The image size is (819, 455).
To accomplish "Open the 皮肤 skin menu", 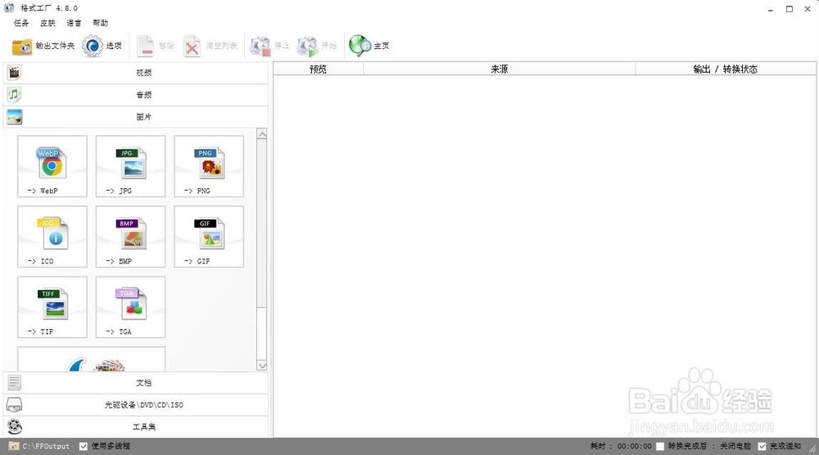I will (48, 23).
